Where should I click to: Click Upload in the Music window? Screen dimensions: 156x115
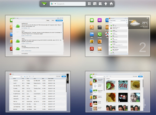point(64,76)
